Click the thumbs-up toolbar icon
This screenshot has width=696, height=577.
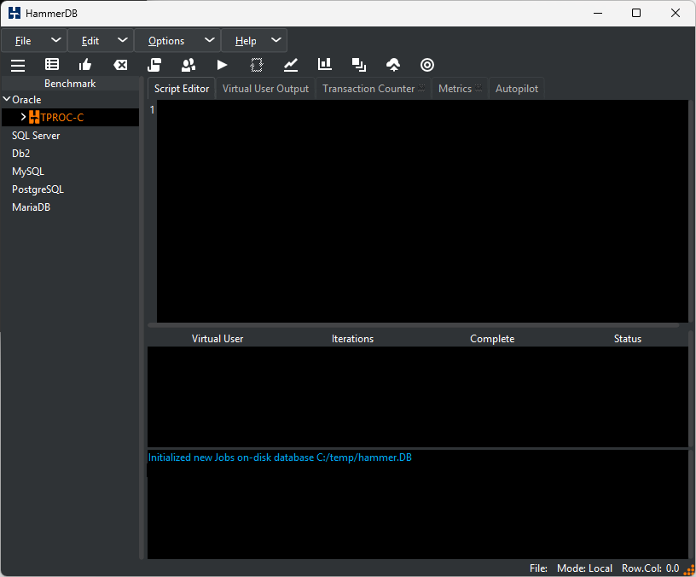pos(85,65)
